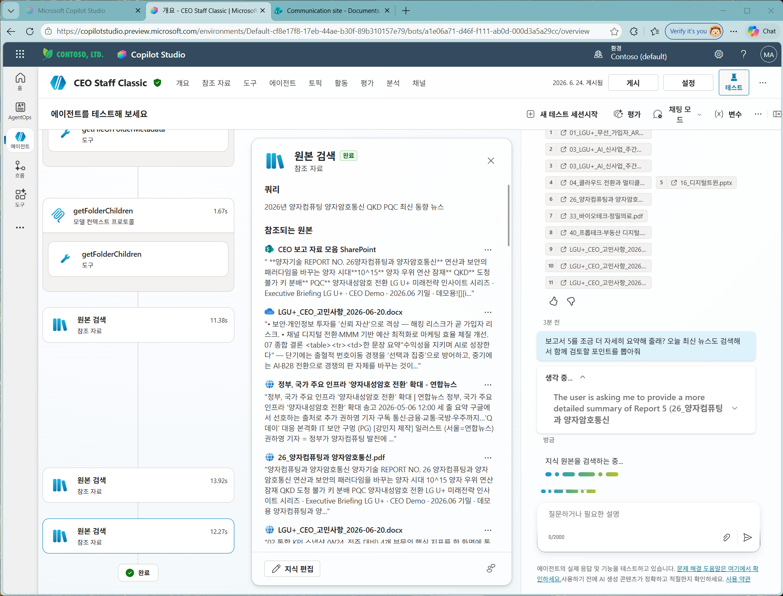Click the 테스트 test pane button
The height and width of the screenshot is (596, 783).
(x=734, y=83)
